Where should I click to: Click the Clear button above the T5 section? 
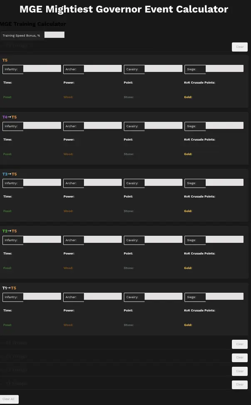239,47
